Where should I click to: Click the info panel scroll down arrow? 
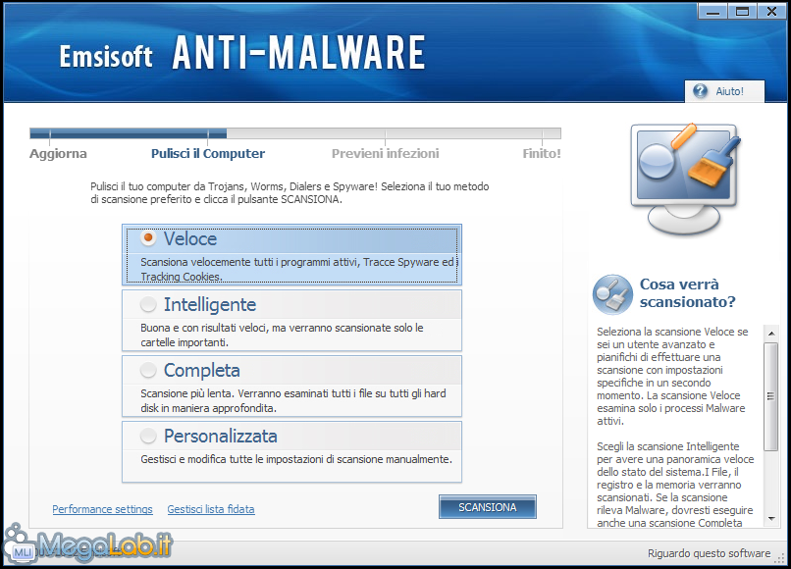770,519
